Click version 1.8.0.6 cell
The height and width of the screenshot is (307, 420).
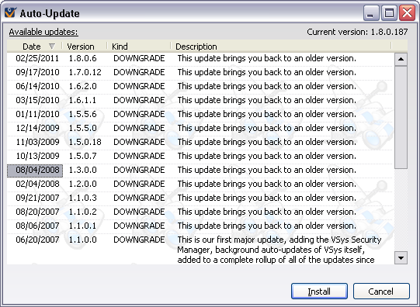pyautogui.click(x=82, y=58)
